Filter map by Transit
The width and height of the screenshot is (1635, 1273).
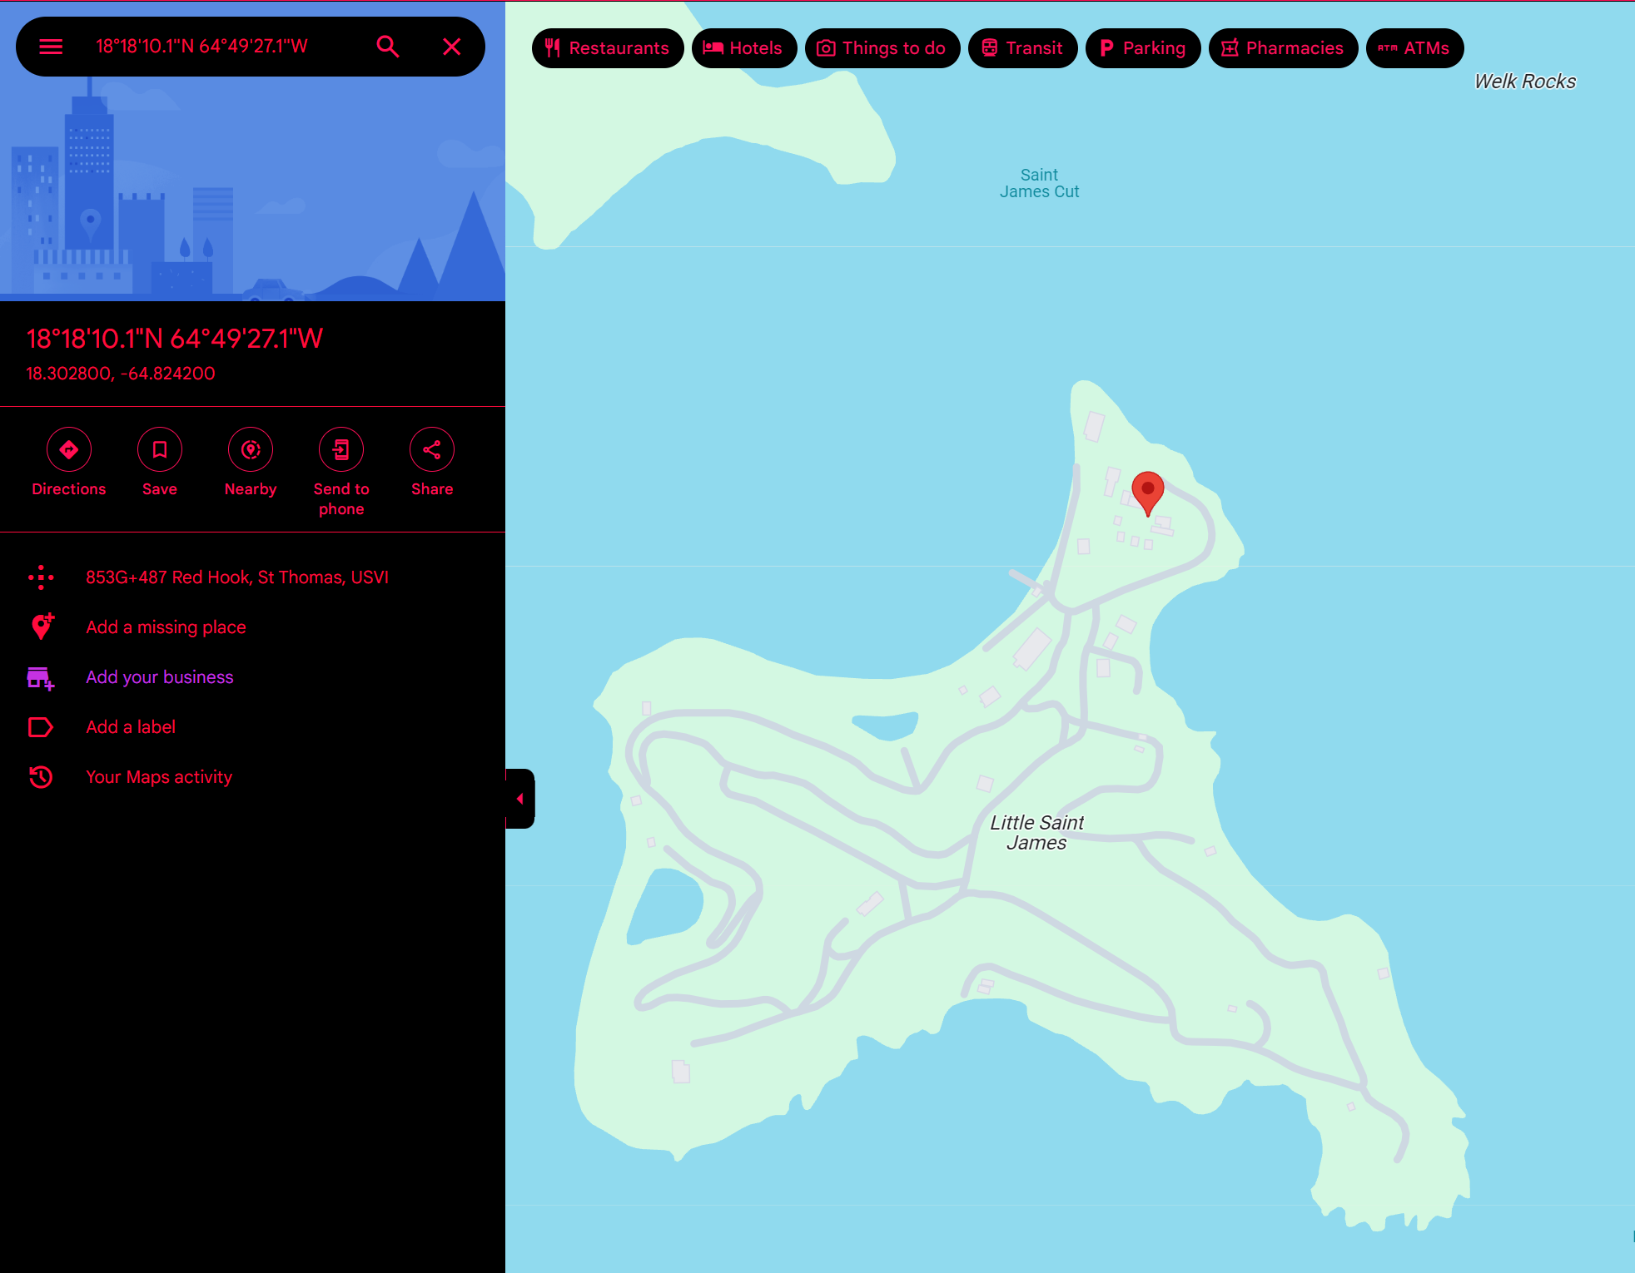click(x=1023, y=48)
